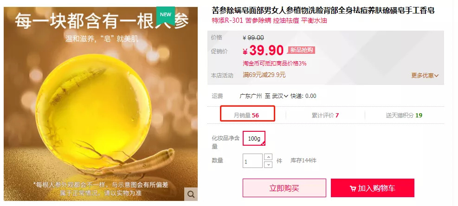458x206 pixels.
Task: Open the 武汉 destination city dropdown
Action: 280,96
